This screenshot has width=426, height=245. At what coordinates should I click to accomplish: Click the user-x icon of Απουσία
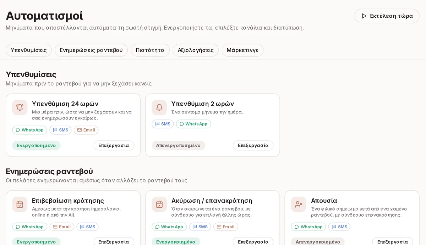299,204
